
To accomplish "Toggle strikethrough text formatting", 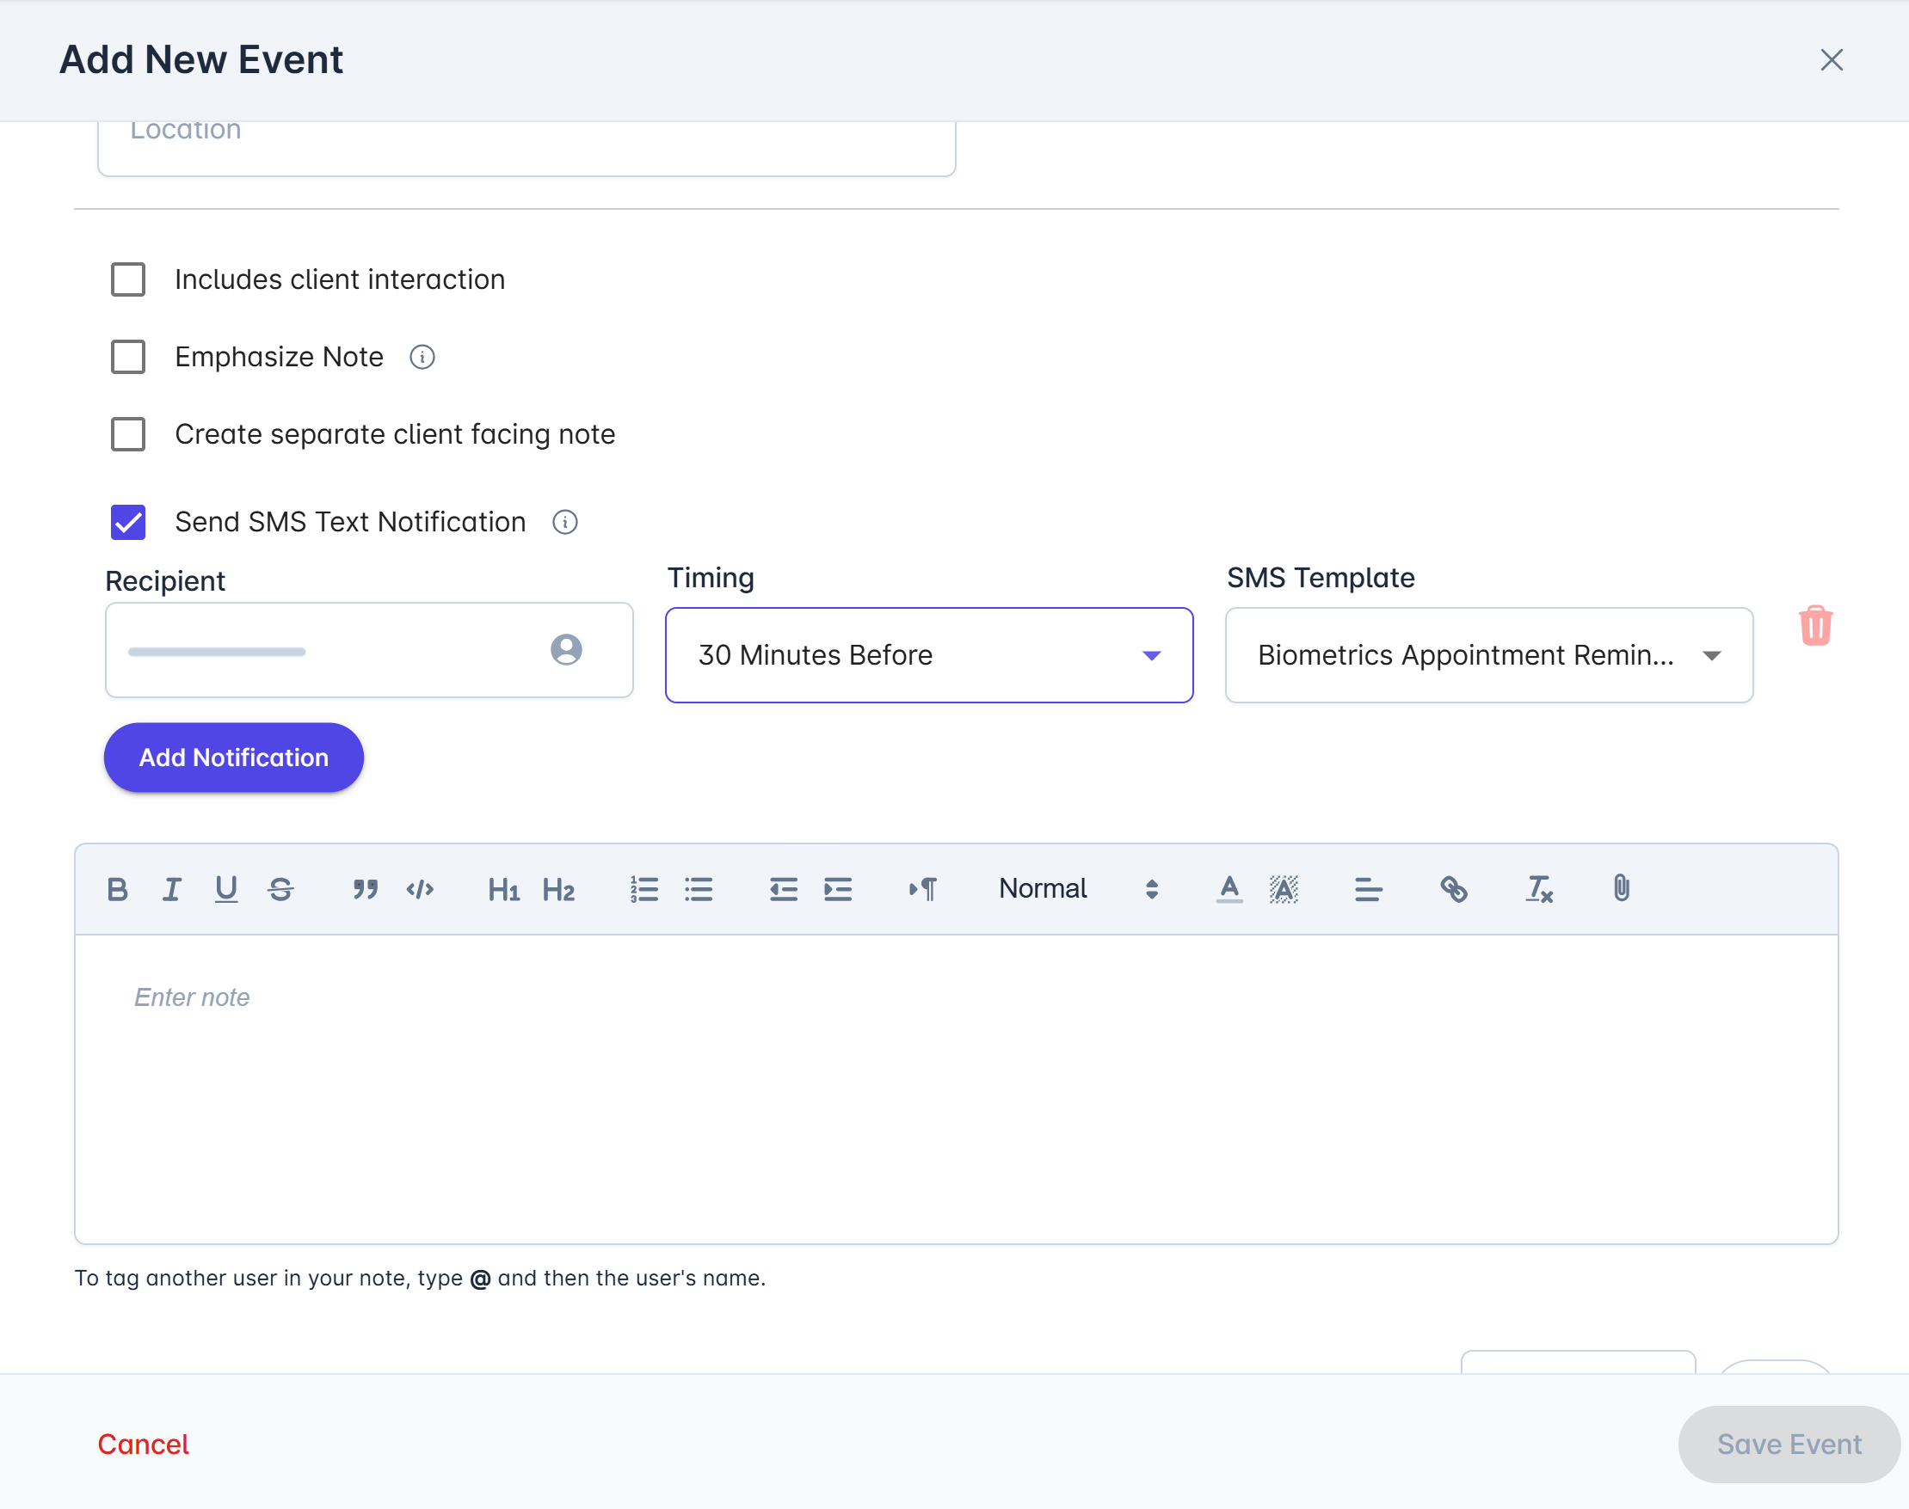I will [280, 889].
